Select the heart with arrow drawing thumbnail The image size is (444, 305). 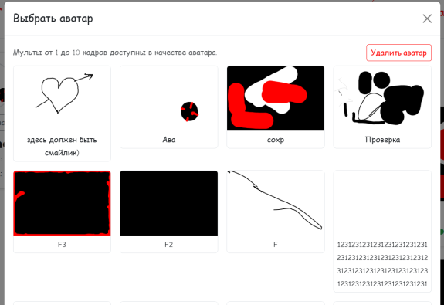62,98
